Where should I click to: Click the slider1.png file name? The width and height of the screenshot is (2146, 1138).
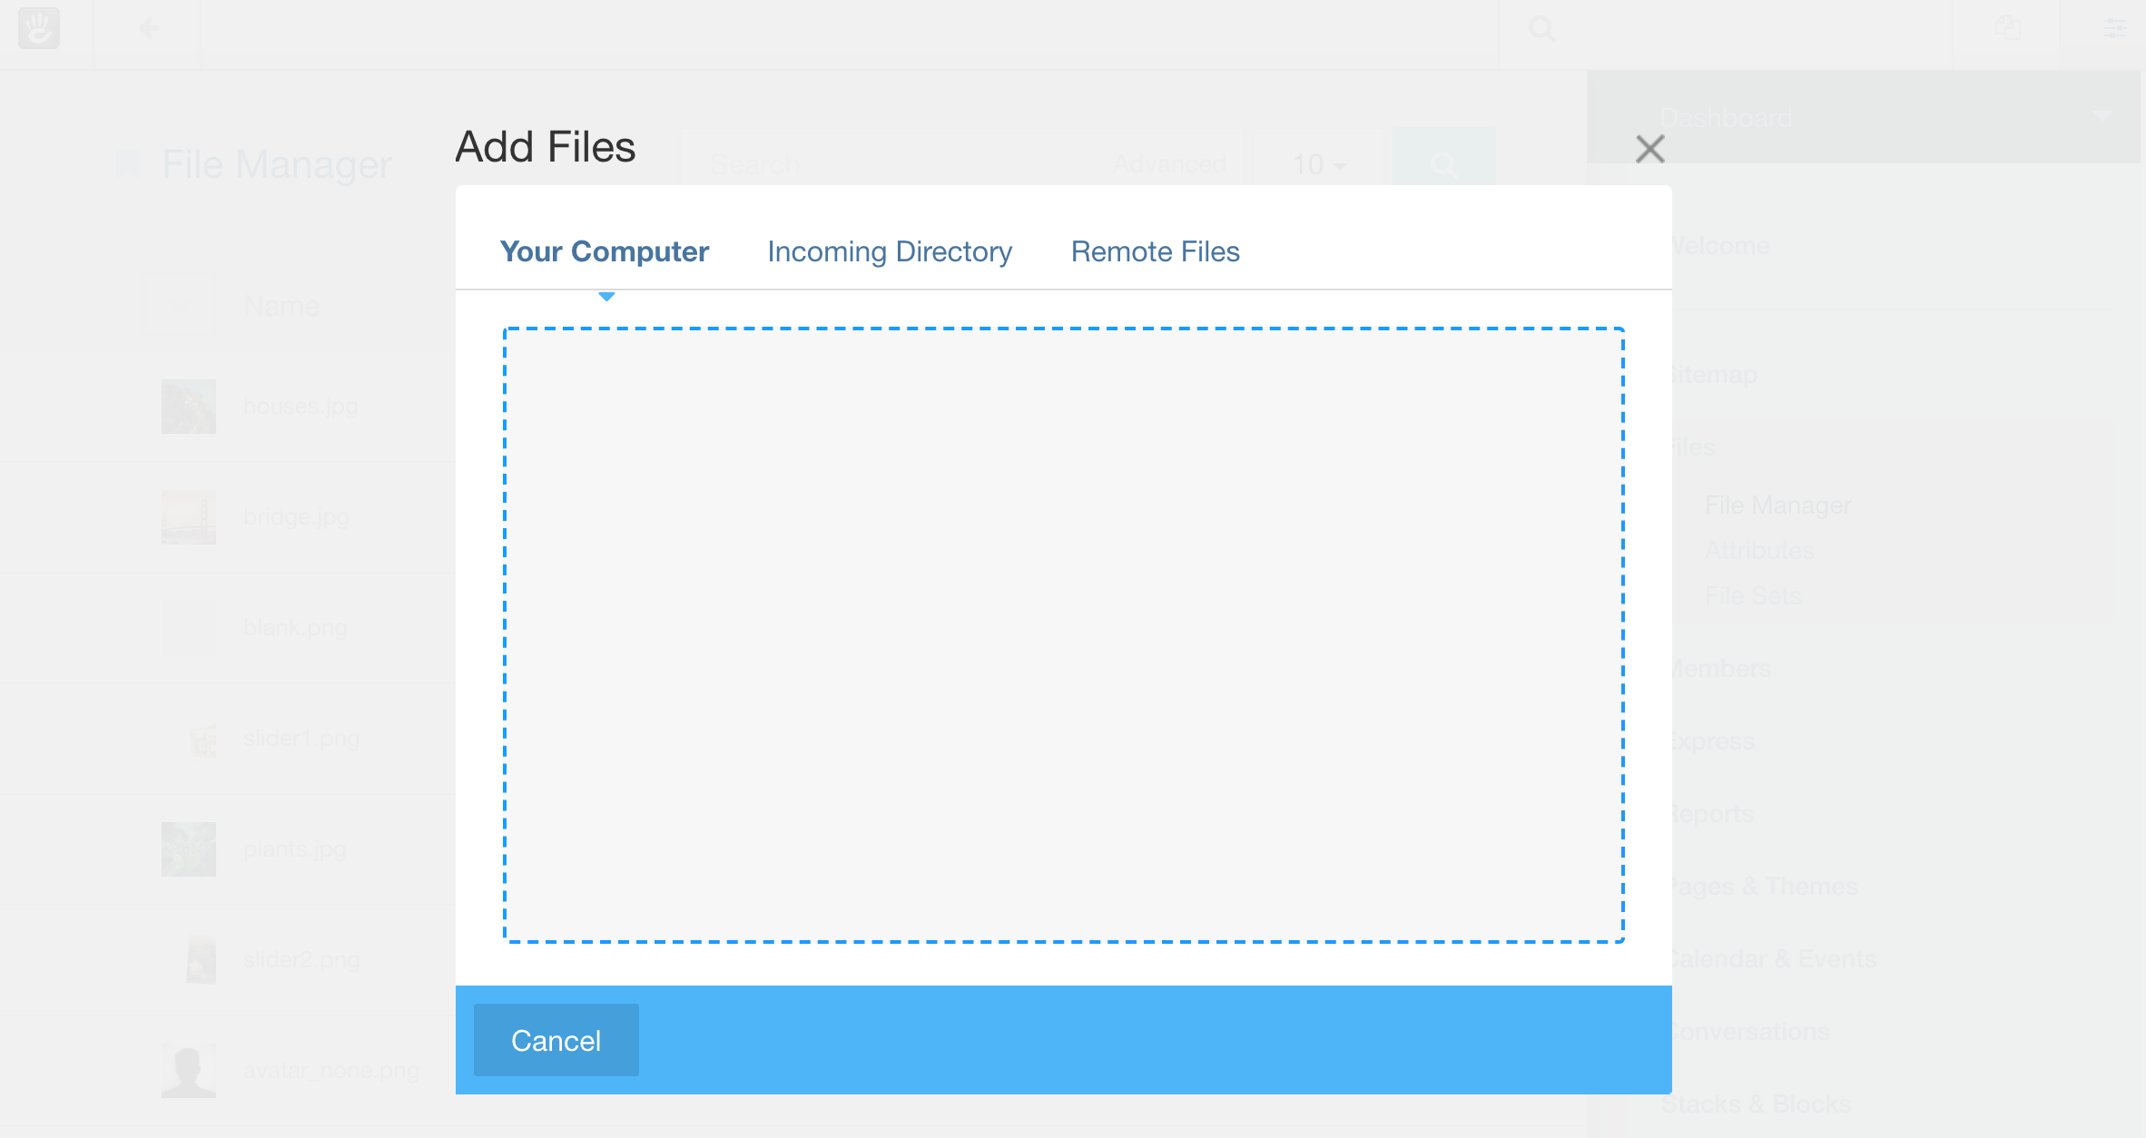[301, 739]
